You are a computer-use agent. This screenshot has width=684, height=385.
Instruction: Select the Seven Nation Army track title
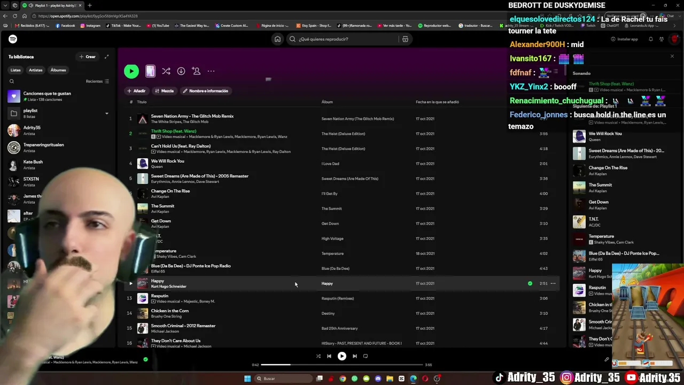tap(192, 116)
